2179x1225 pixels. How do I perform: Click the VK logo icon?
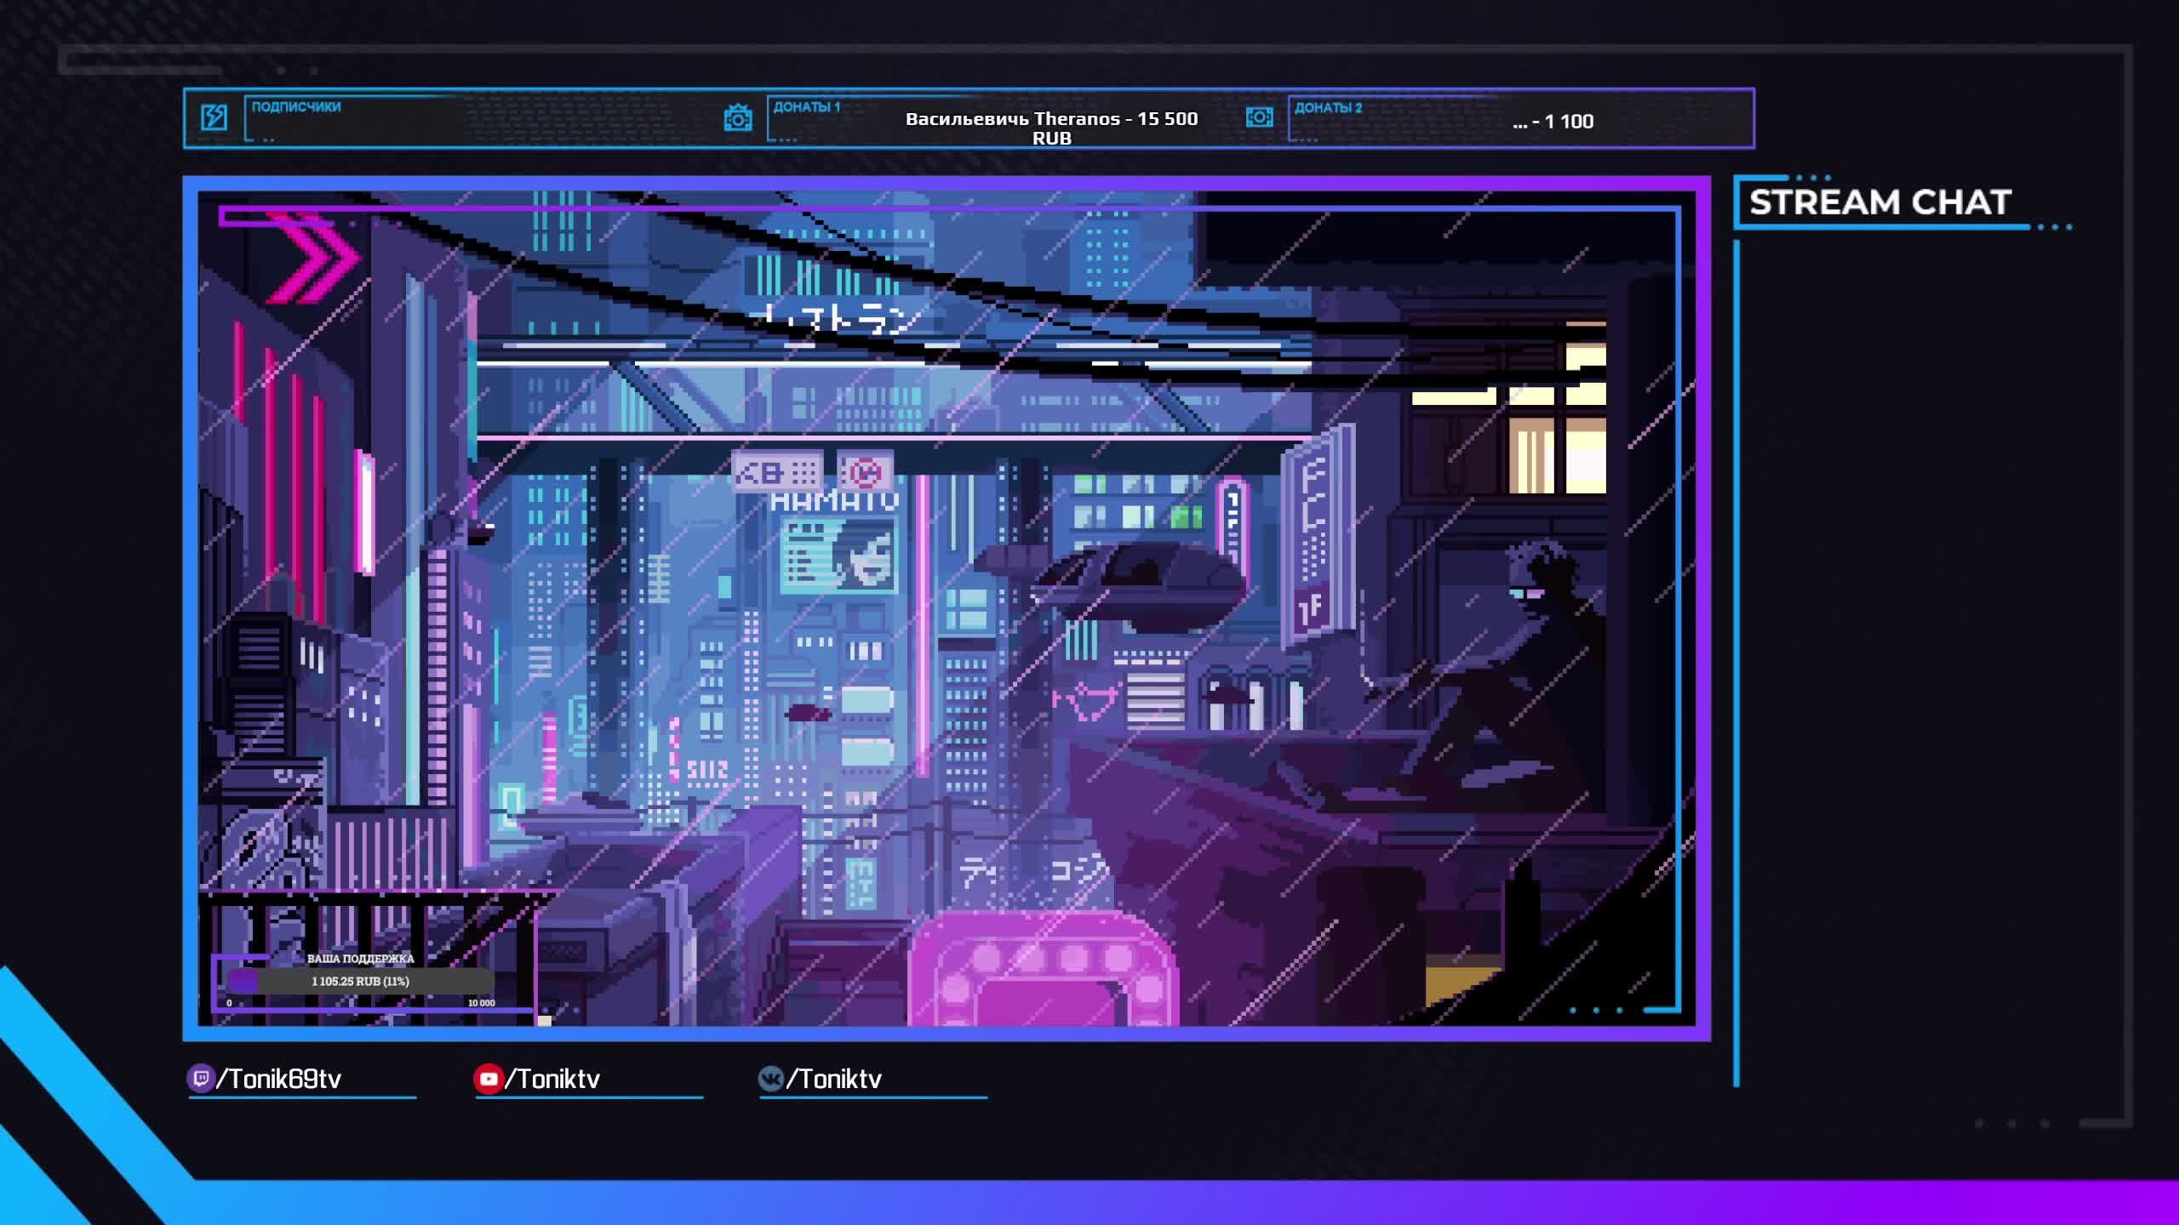coord(770,1079)
